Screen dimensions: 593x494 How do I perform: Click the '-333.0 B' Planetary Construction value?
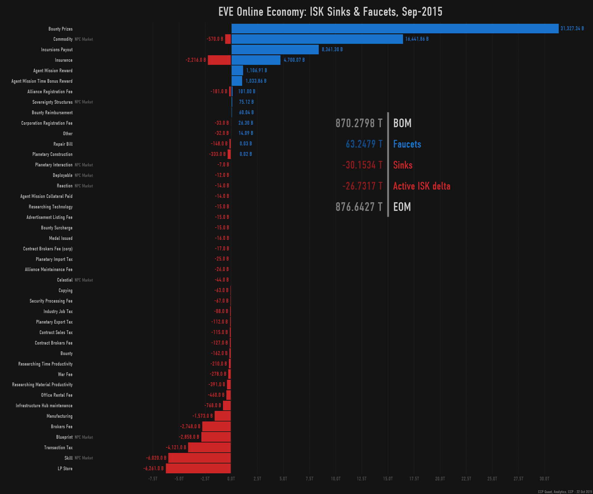click(217, 154)
